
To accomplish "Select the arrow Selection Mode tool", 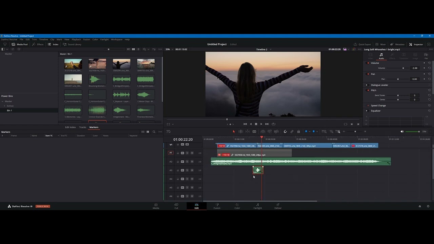I will (234, 131).
